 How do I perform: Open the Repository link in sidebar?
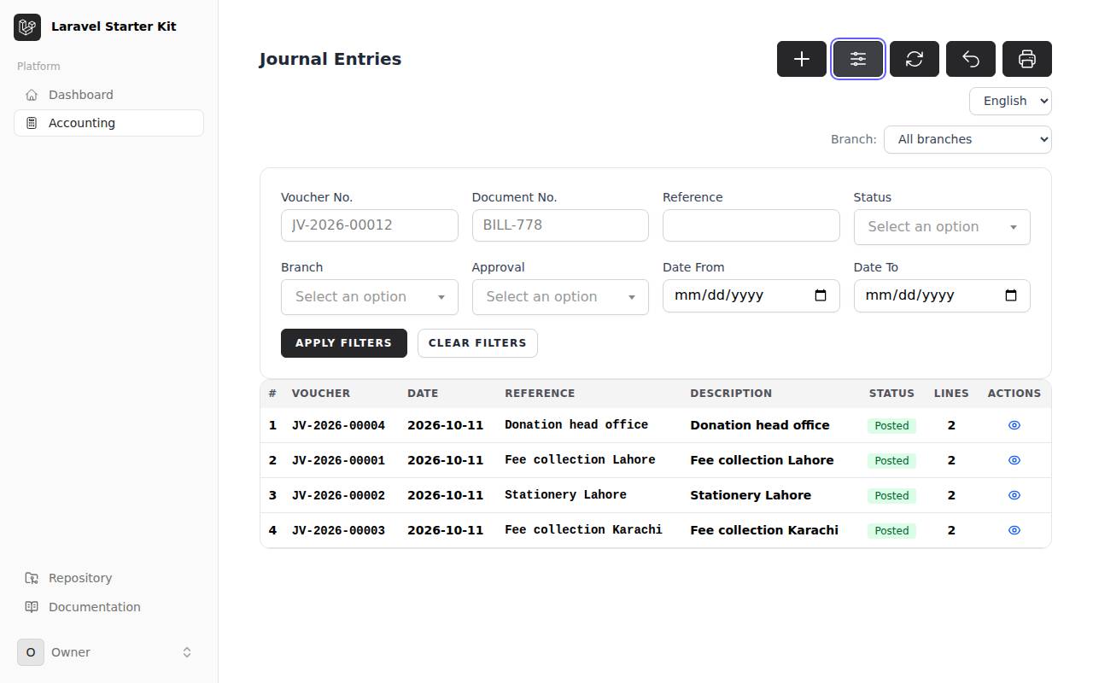[108, 578]
